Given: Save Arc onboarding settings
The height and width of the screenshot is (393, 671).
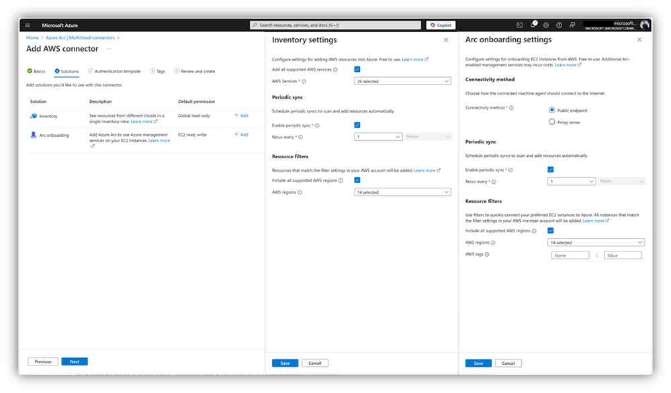Looking at the screenshot, I should (x=478, y=363).
